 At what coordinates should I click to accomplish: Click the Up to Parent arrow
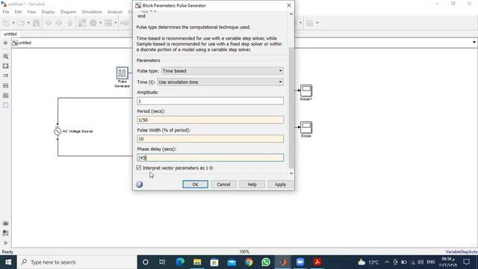click(69, 23)
